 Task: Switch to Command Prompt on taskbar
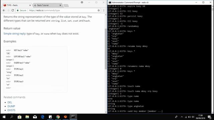73,117
